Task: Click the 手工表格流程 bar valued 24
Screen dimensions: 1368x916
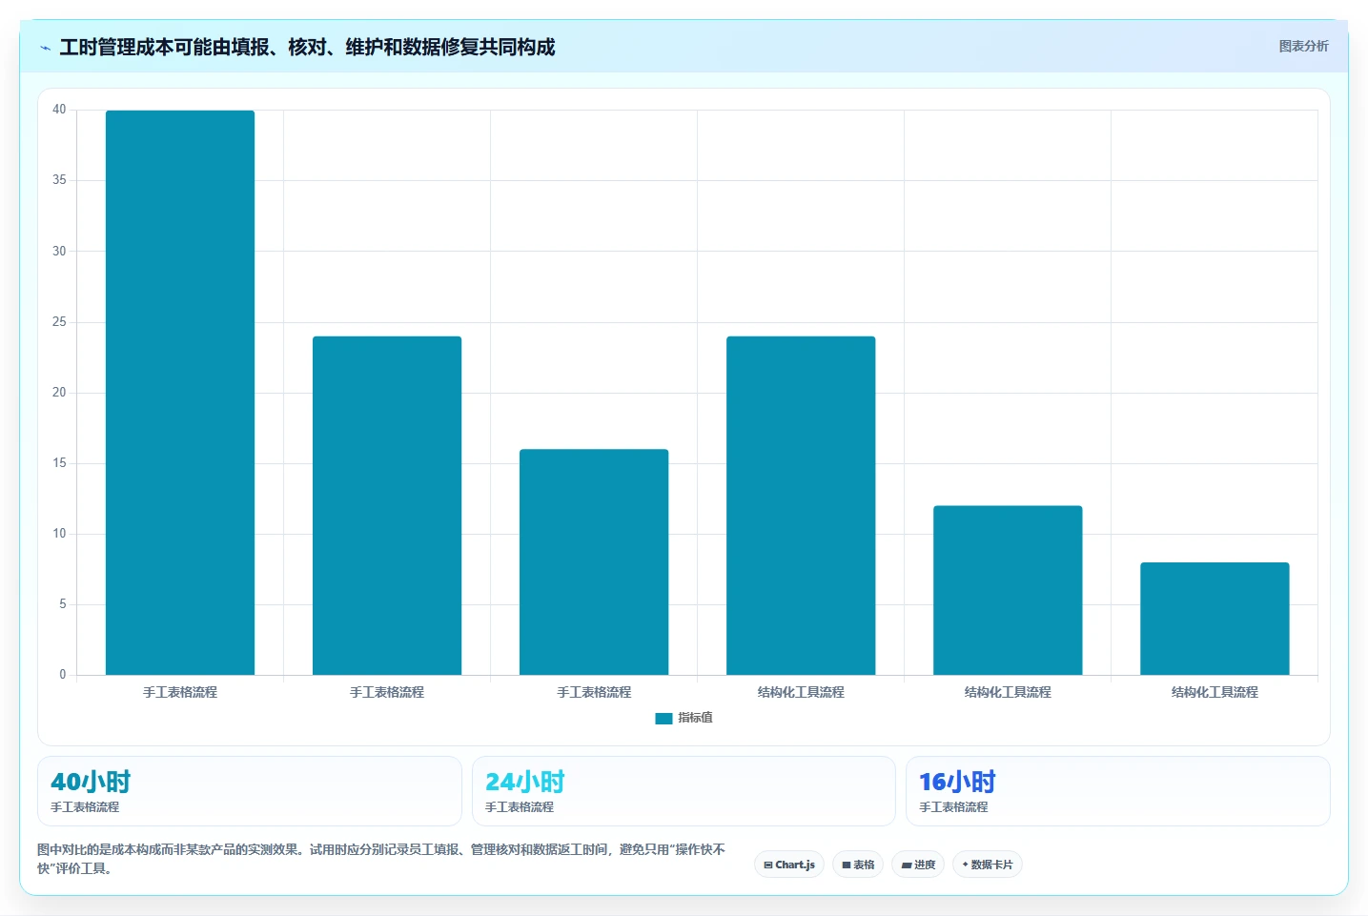Action: (x=387, y=505)
